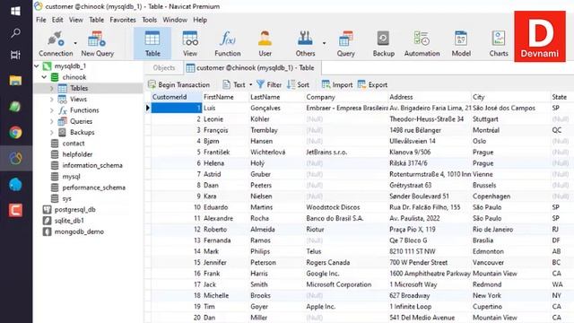
Task: Click the cell 'Stuttgart'
Action: point(511,119)
